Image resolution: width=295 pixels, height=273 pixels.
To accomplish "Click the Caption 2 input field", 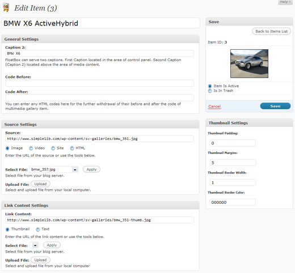I will 100,53.
